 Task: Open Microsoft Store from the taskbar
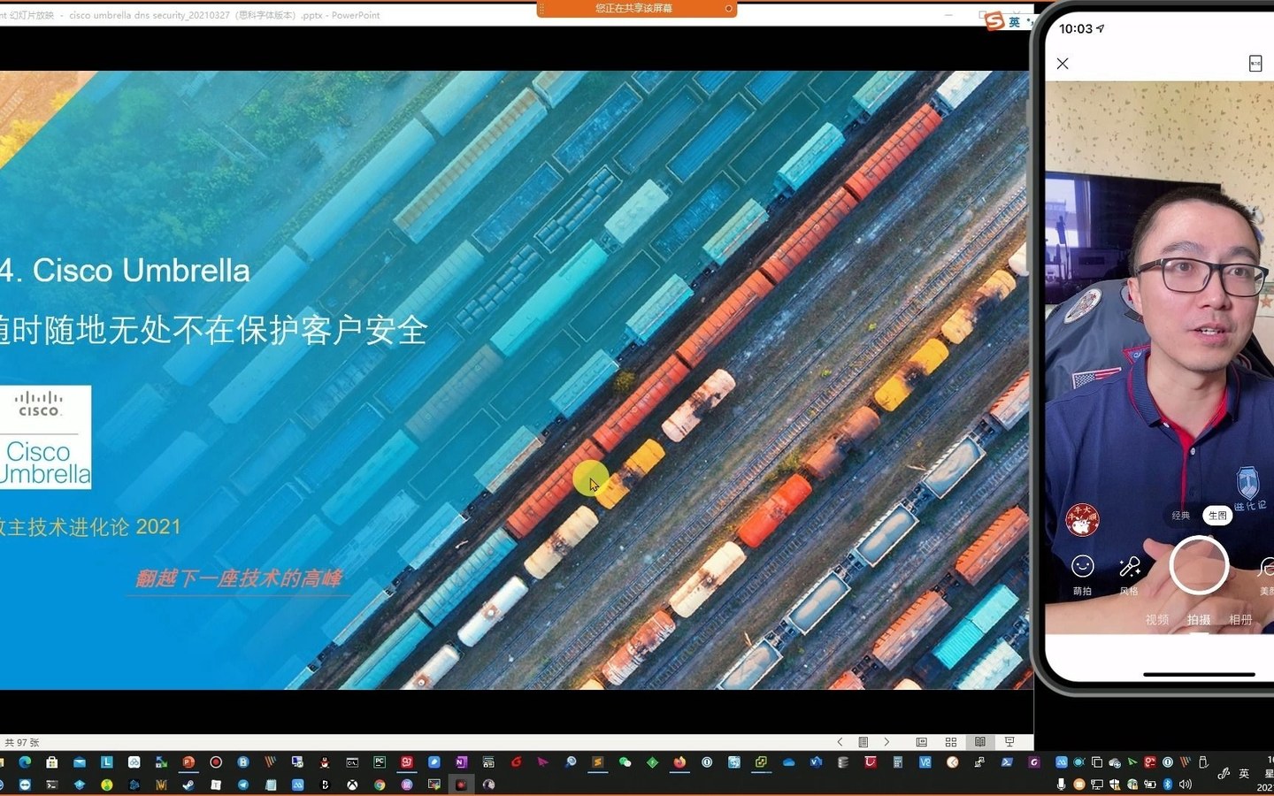(x=52, y=762)
